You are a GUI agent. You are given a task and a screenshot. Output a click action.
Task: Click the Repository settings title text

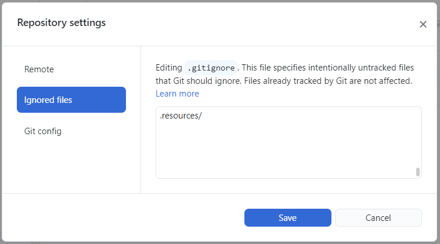tap(61, 23)
